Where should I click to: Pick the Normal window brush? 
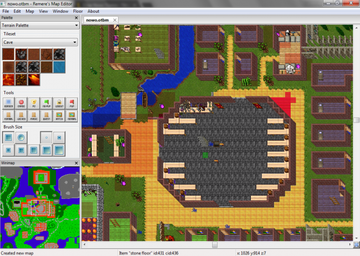coord(72,116)
